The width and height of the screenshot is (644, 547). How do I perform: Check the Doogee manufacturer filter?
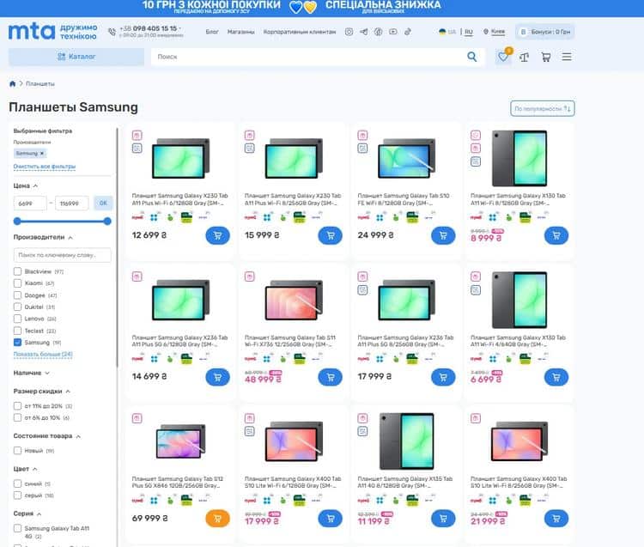tap(17, 295)
